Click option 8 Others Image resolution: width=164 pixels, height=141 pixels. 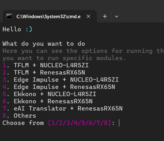point(19,116)
